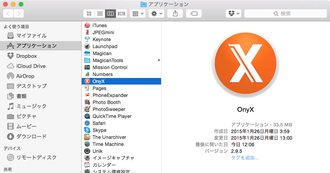The height and width of the screenshot is (173, 330).
Task: Click the The Unarchiver app icon
Action: pos(87,137)
